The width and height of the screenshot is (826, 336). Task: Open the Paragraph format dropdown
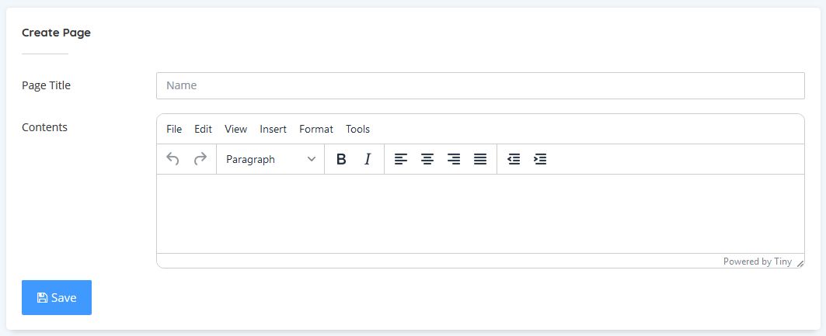pyautogui.click(x=270, y=159)
